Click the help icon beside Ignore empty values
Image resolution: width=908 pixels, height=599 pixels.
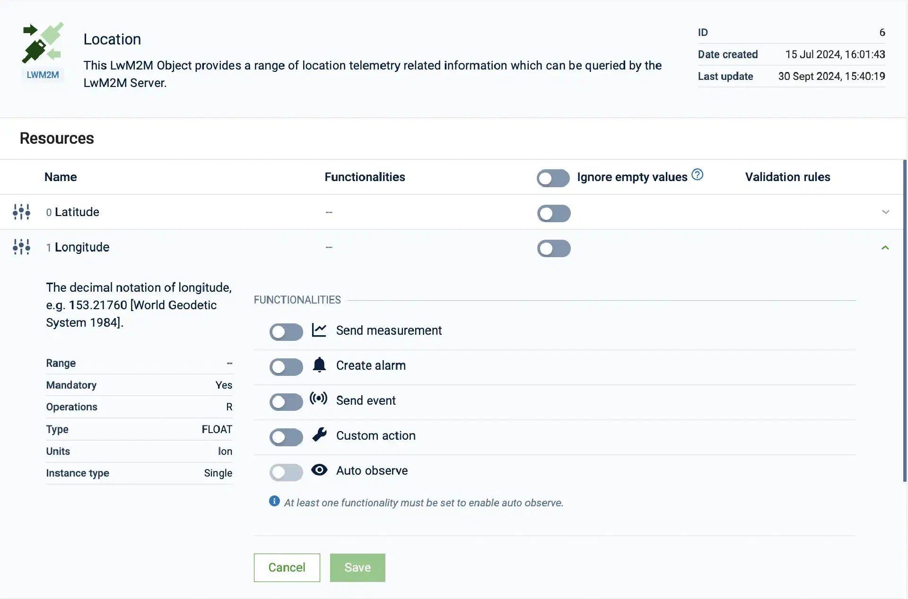coord(697,175)
